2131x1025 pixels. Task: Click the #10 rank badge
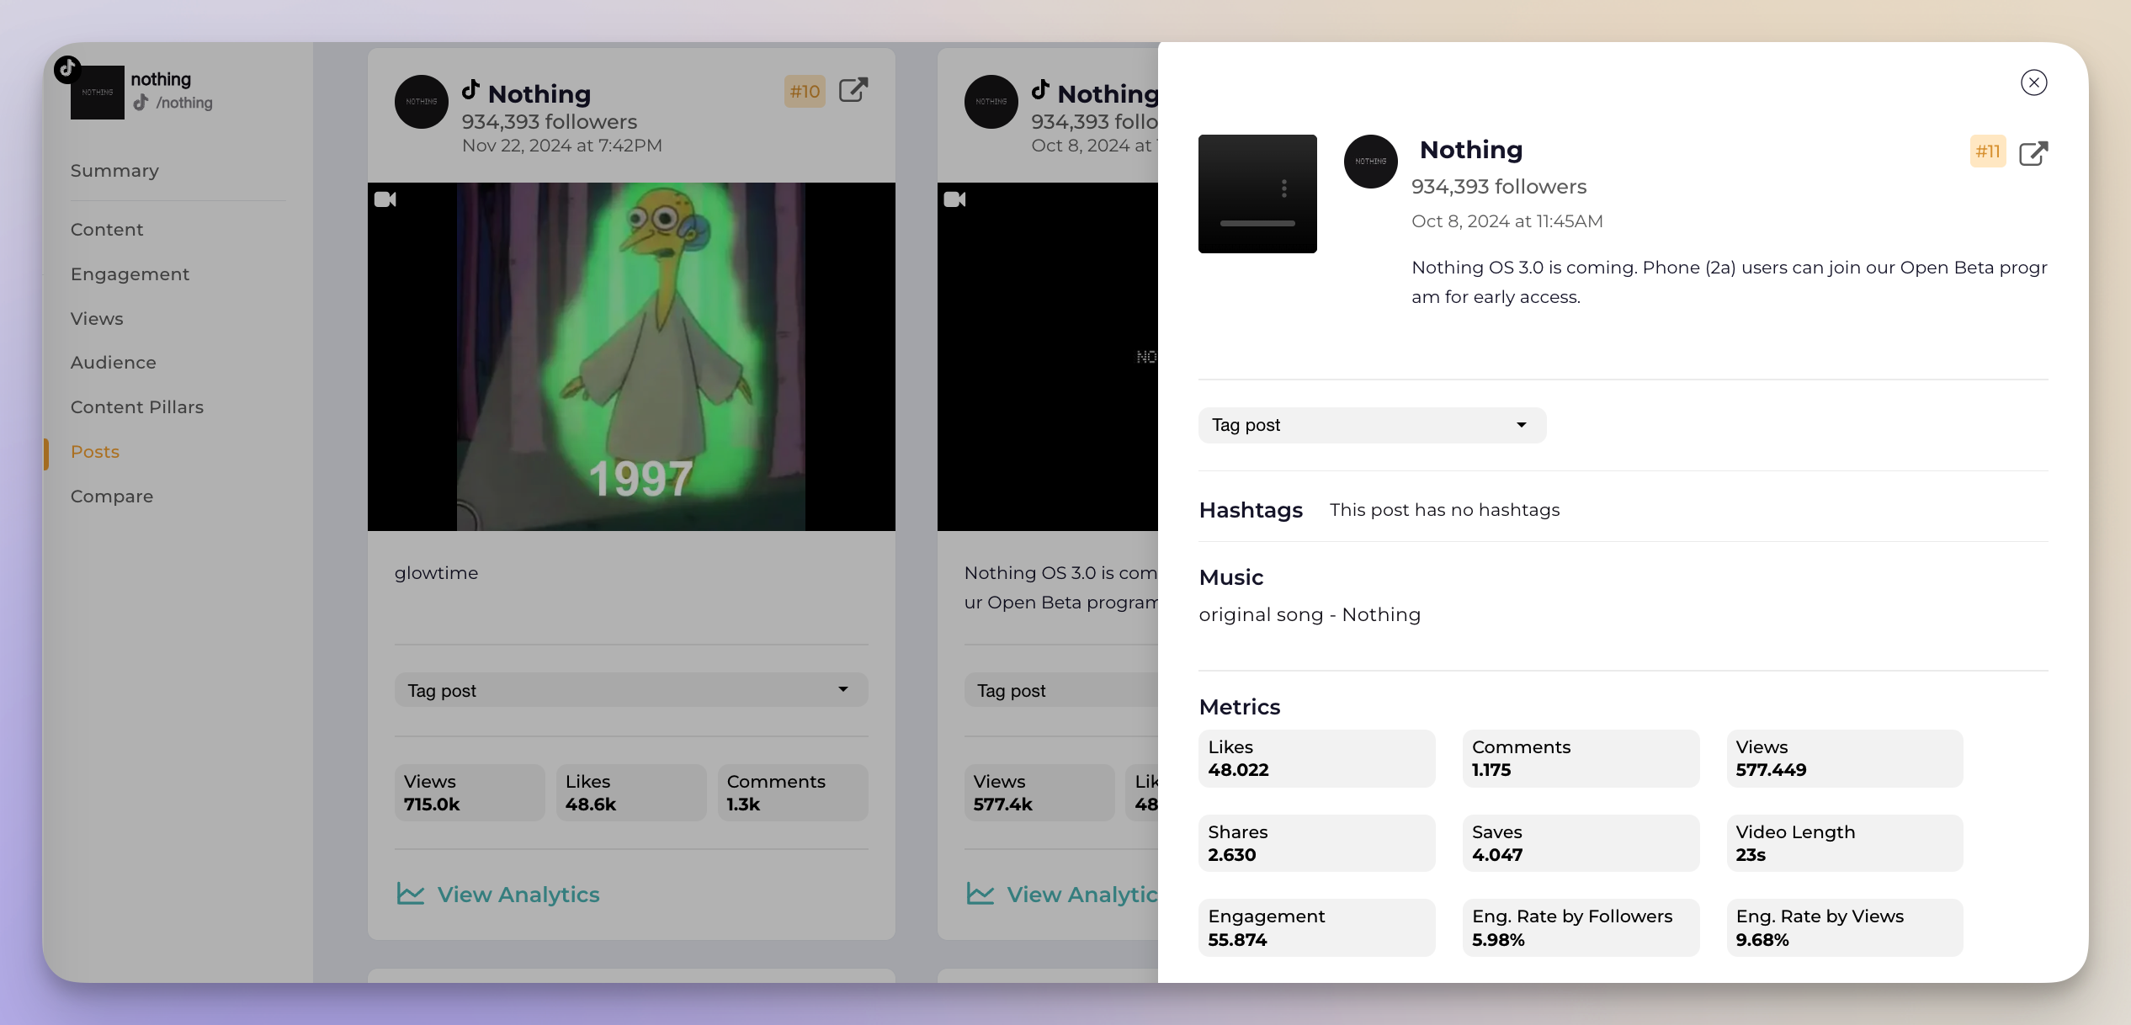pyautogui.click(x=805, y=91)
